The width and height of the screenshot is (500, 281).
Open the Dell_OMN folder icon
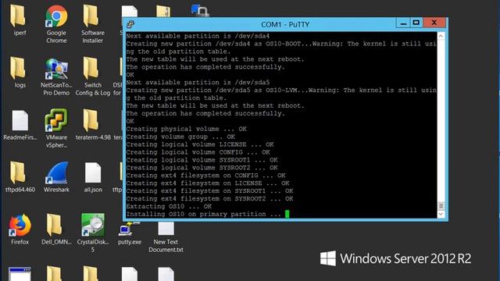point(56,229)
